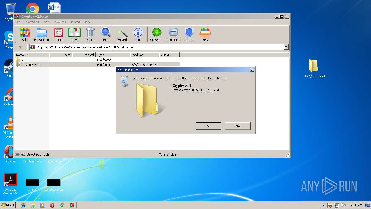This screenshot has height=209, width=371.
Task: Select xCrypter v2.0 desktop folder icon
Action: [x=314, y=69]
